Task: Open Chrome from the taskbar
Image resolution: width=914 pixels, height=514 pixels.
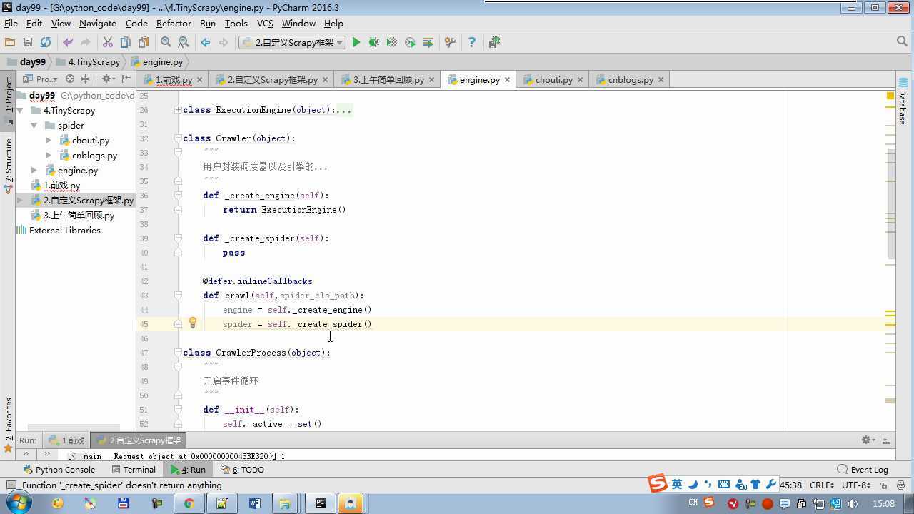Action: pyautogui.click(x=189, y=503)
